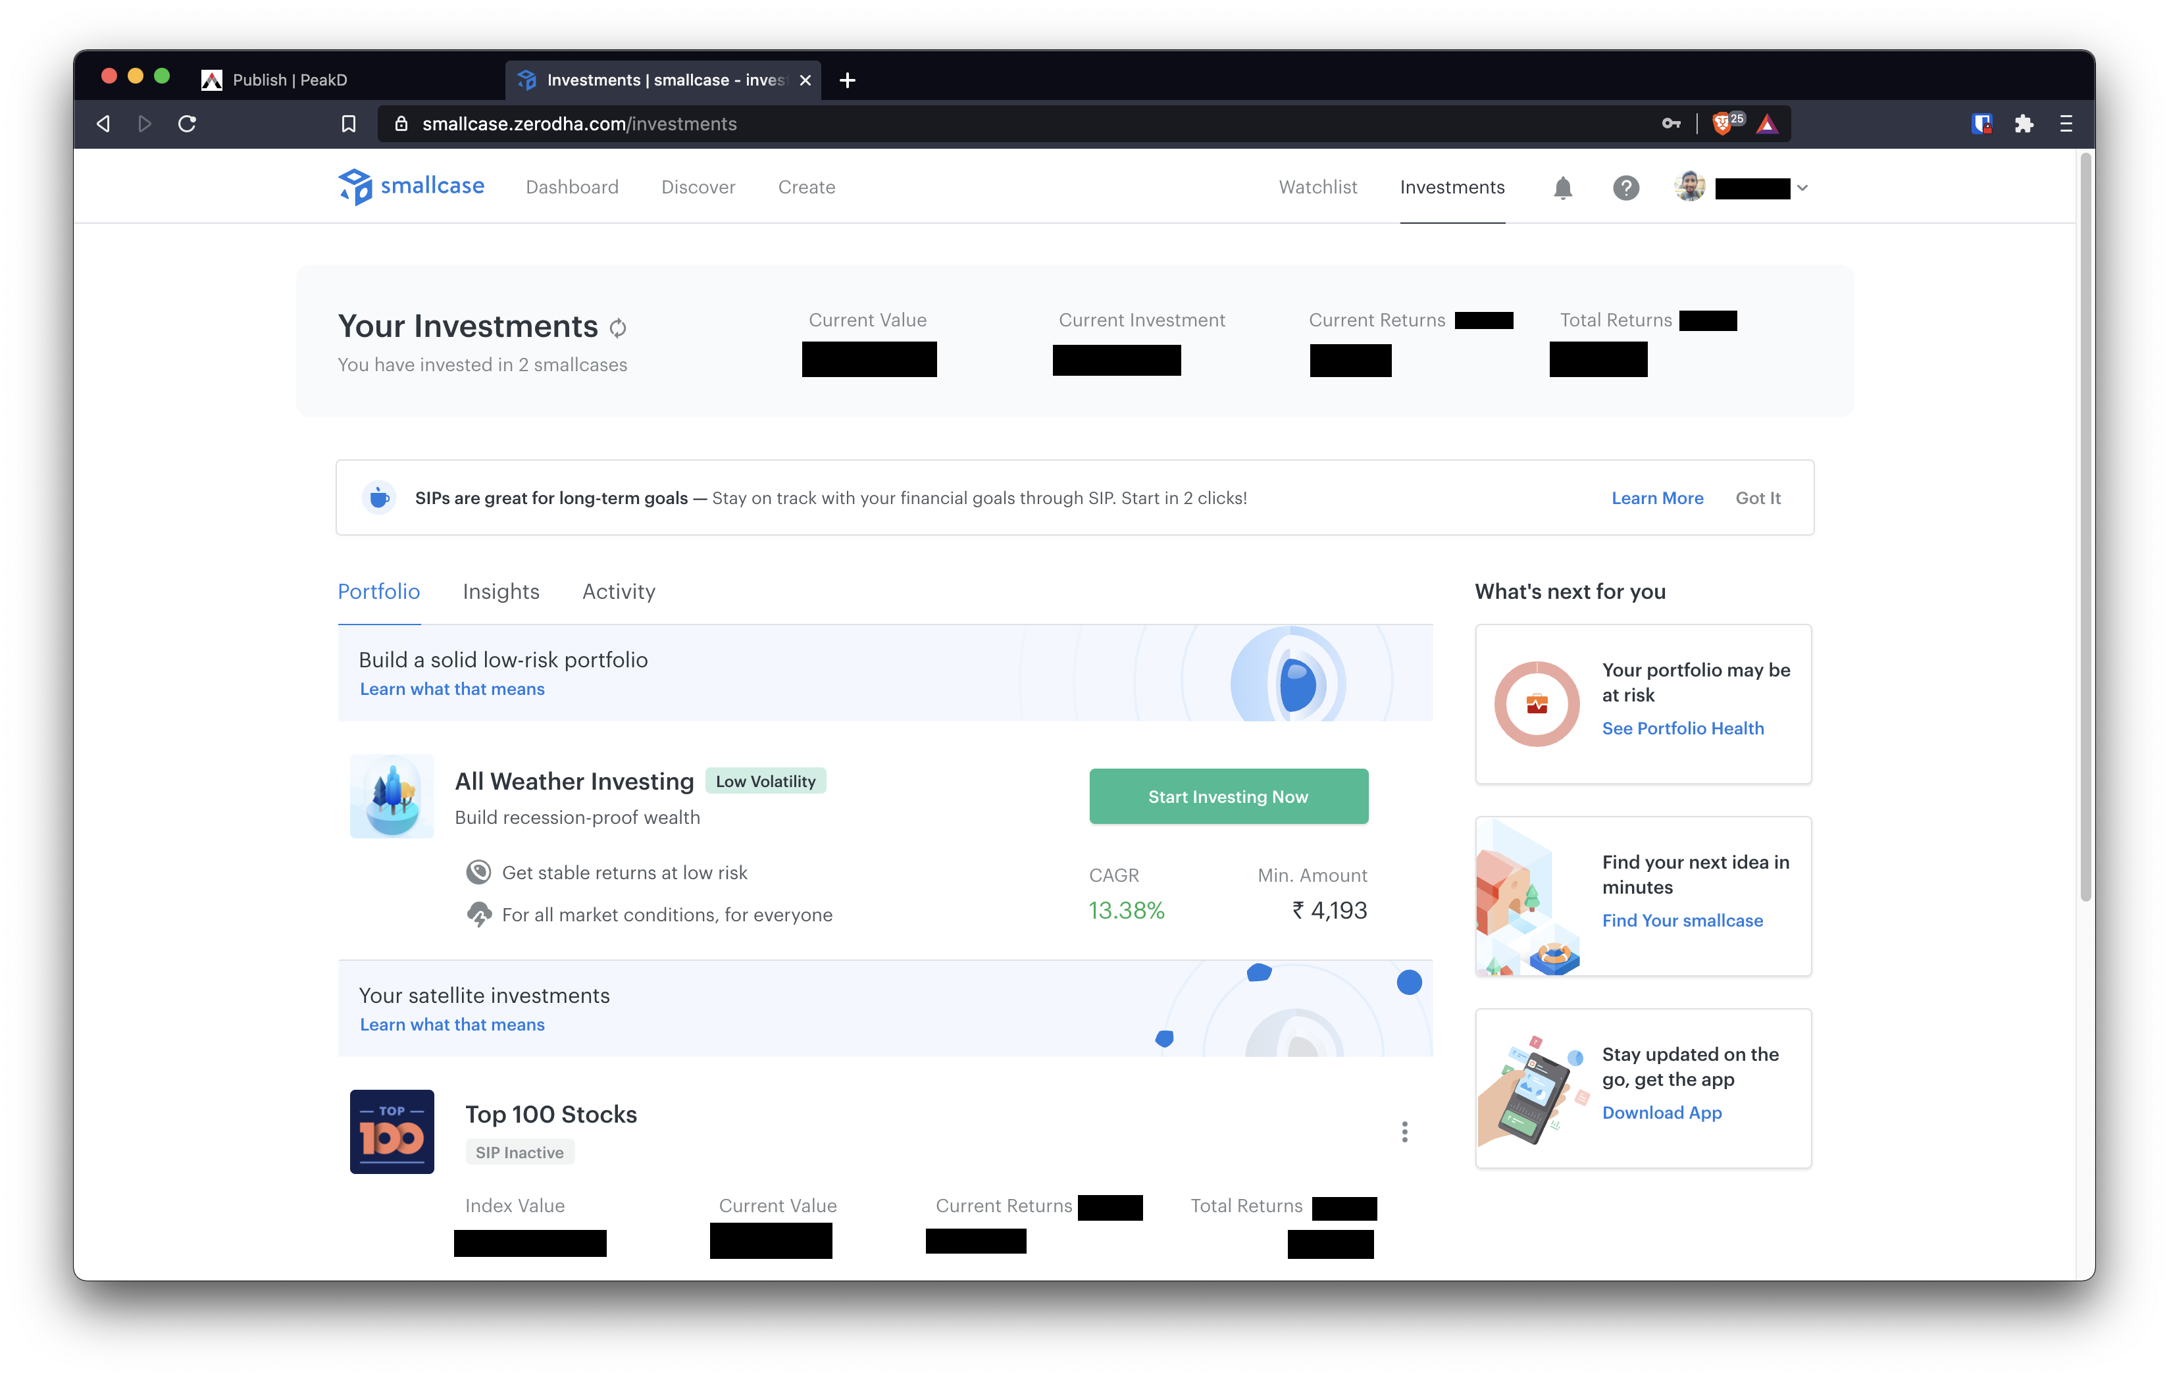Click the phone app illustration
2169x1378 pixels.
click(x=1534, y=1090)
